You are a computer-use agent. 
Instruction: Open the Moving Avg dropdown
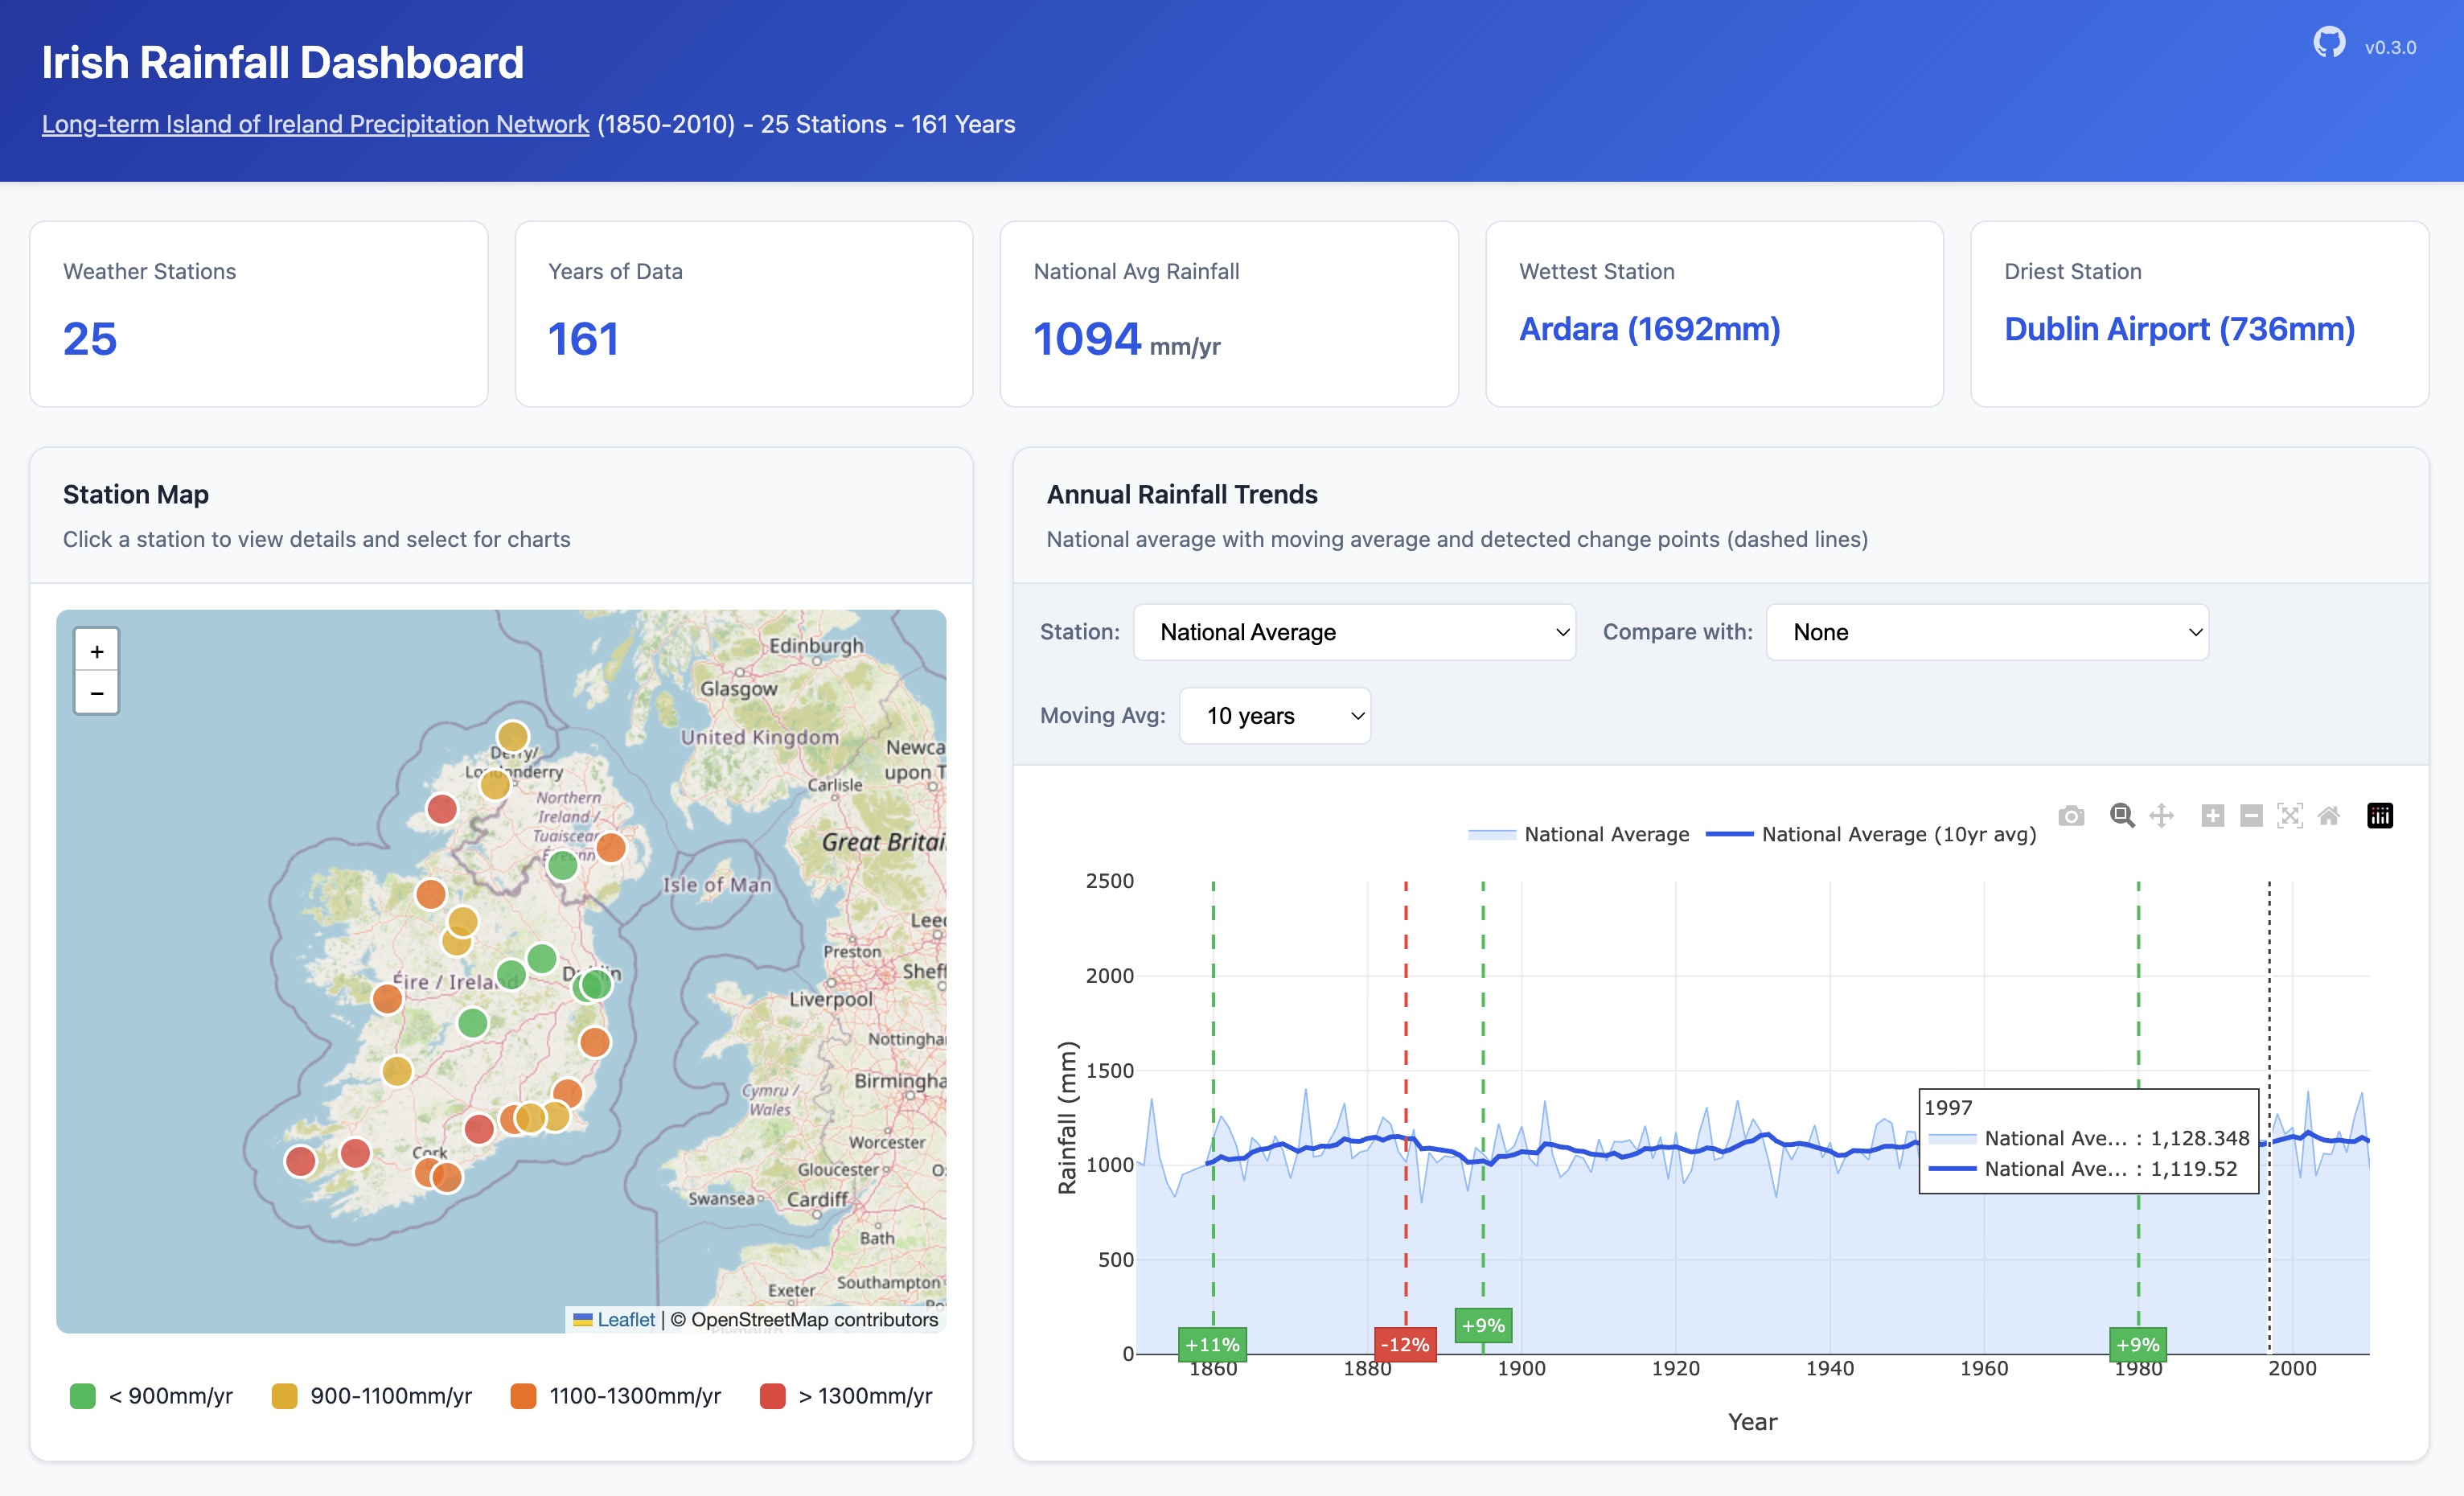[1275, 716]
